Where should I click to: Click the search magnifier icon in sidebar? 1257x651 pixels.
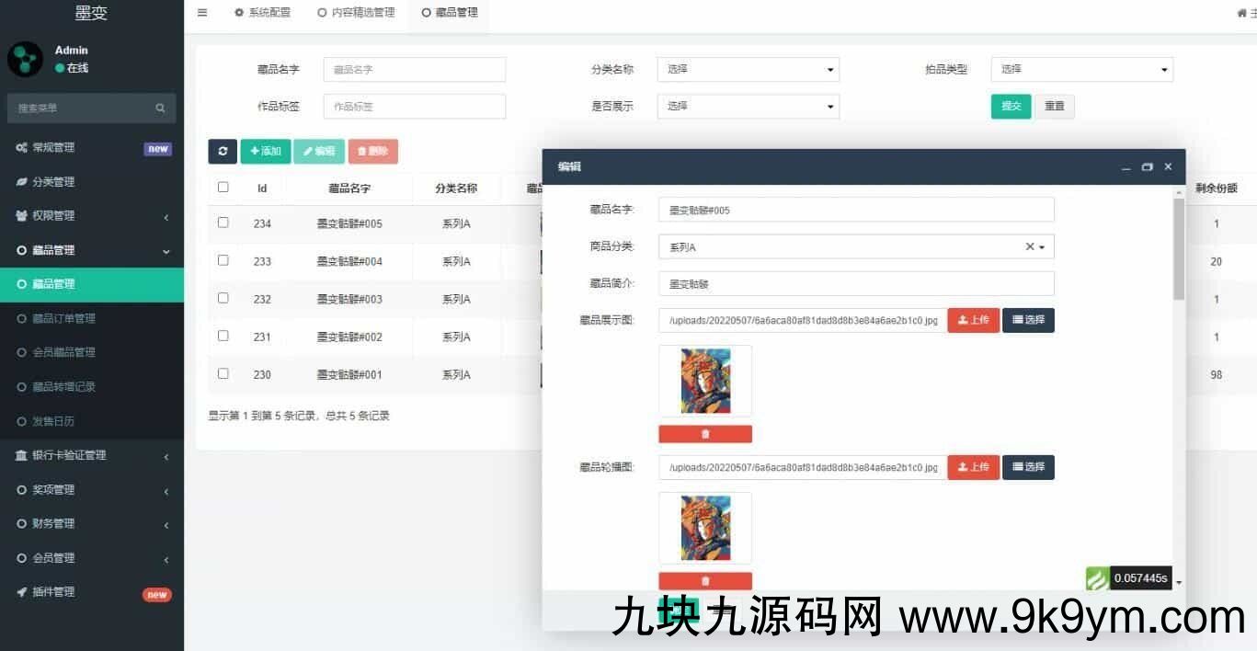[160, 108]
